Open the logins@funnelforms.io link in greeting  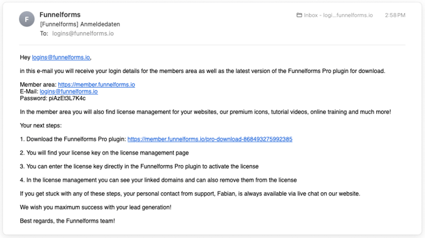tap(61, 57)
